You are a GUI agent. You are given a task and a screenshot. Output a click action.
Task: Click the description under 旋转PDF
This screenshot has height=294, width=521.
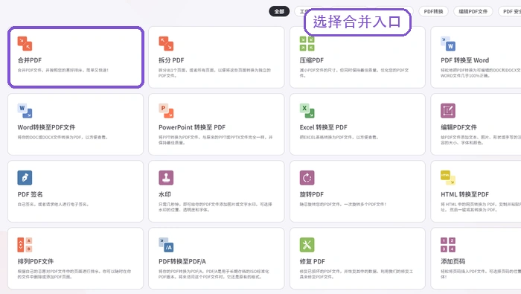(343, 204)
